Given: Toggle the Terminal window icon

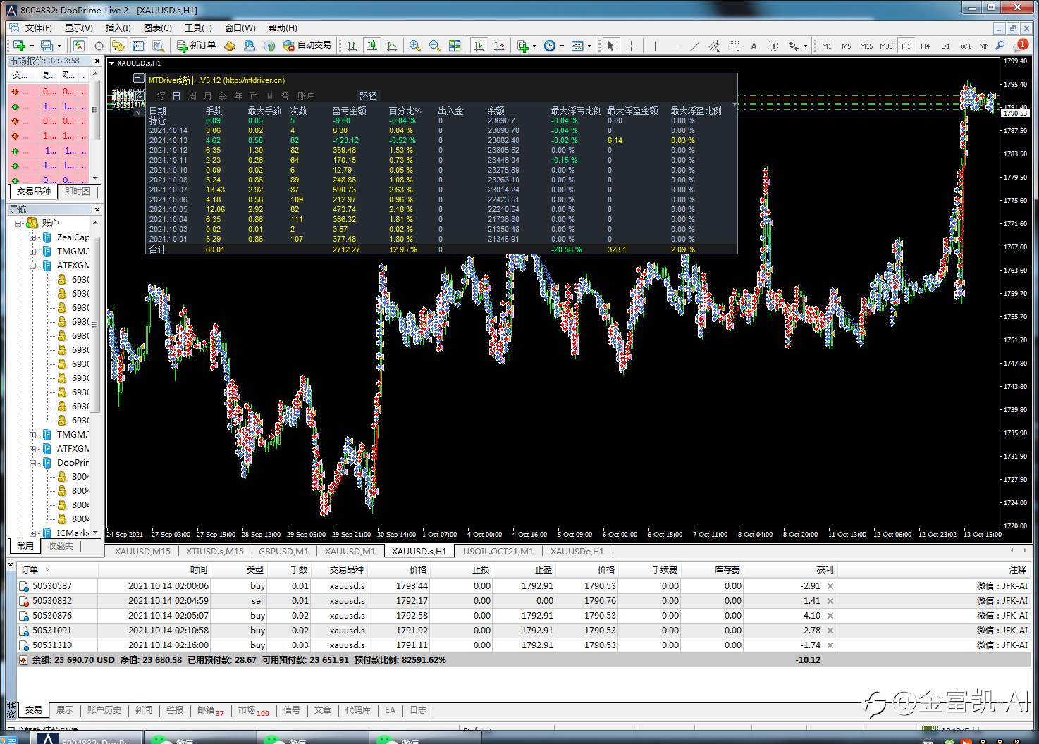Looking at the screenshot, I should tap(138, 46).
